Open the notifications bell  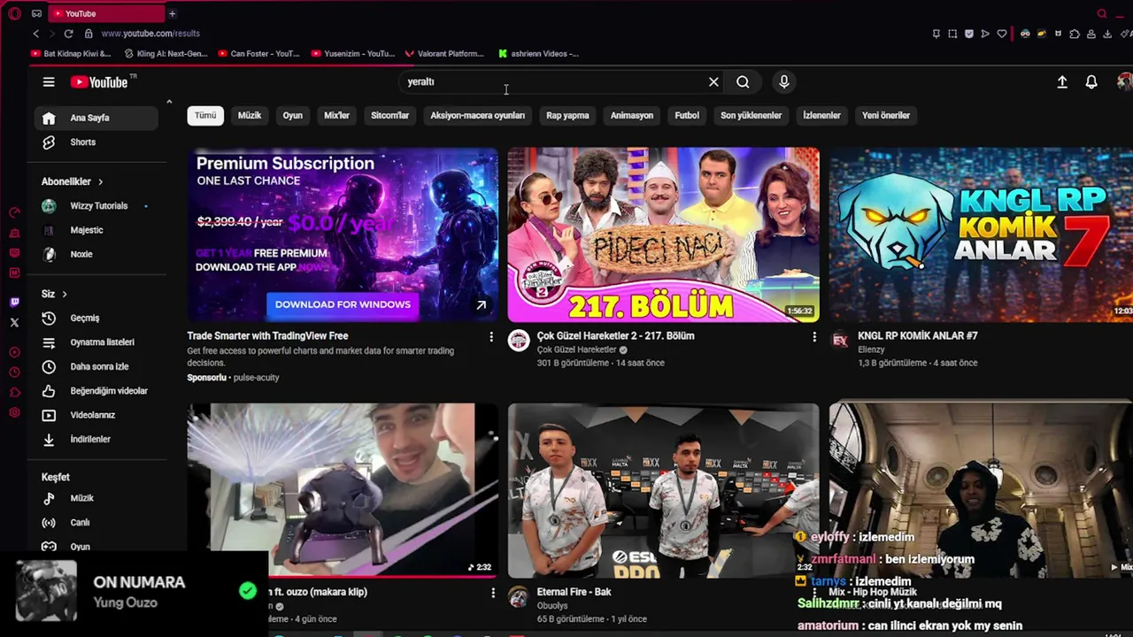[x=1091, y=81]
